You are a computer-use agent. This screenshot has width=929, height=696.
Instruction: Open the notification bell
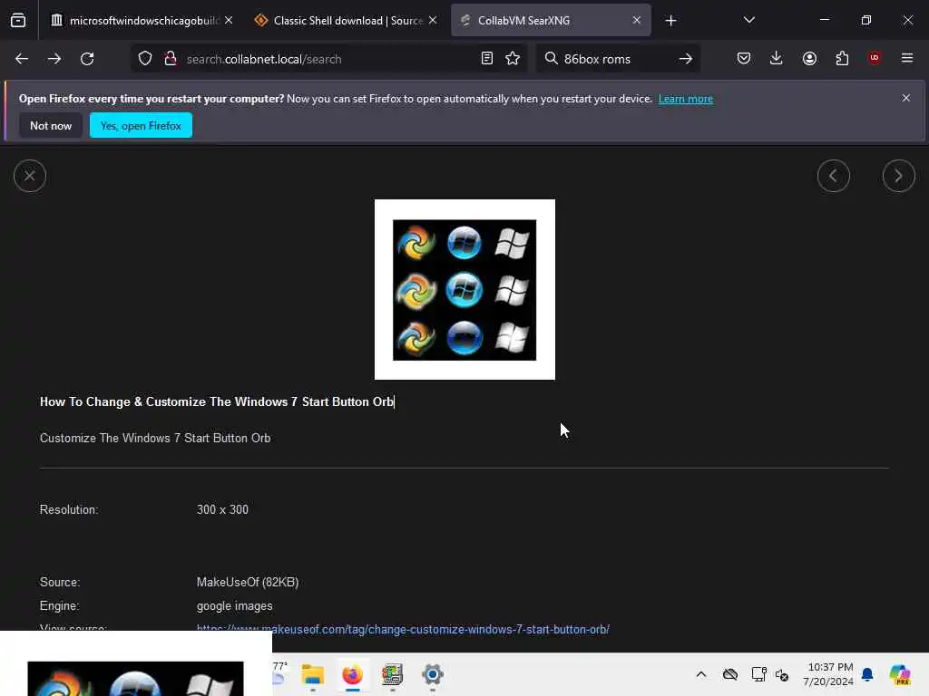coord(867,674)
